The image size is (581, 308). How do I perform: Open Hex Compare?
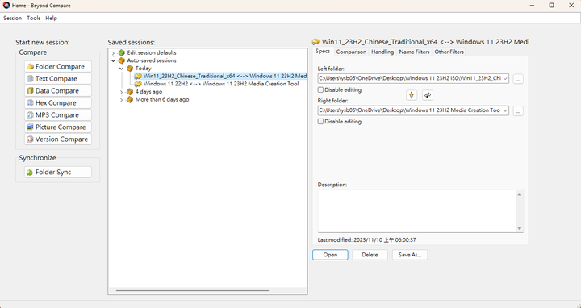click(58, 103)
